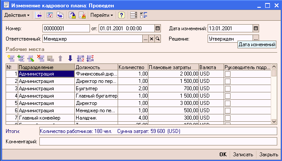Screen dimensions: 282x161
Task: Open Ответственный with the magnifier icon
Action: (x=157, y=39)
